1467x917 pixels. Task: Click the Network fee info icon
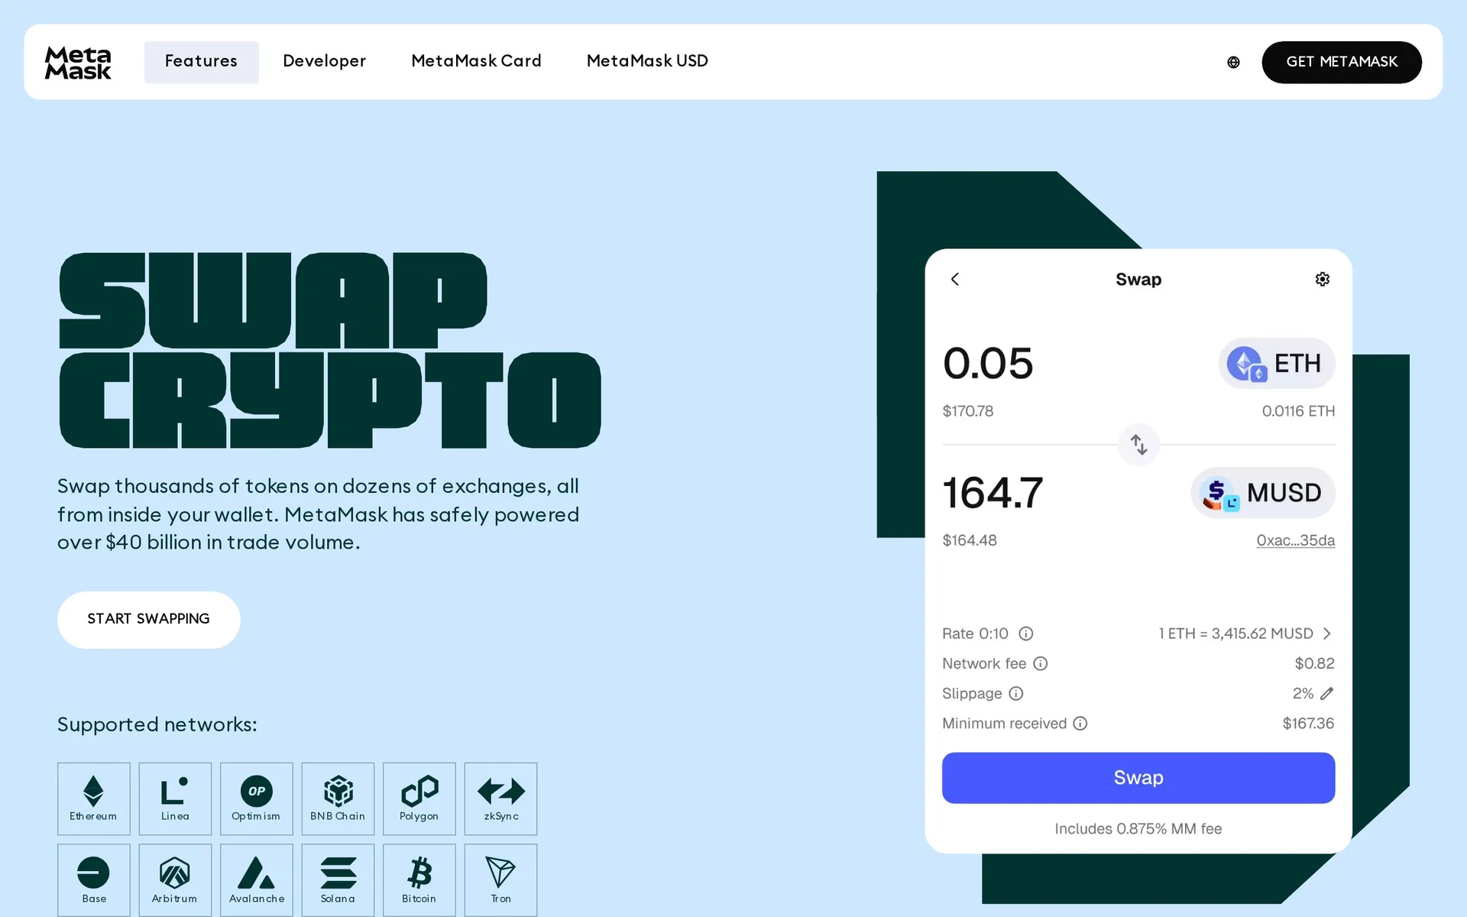[1041, 663]
